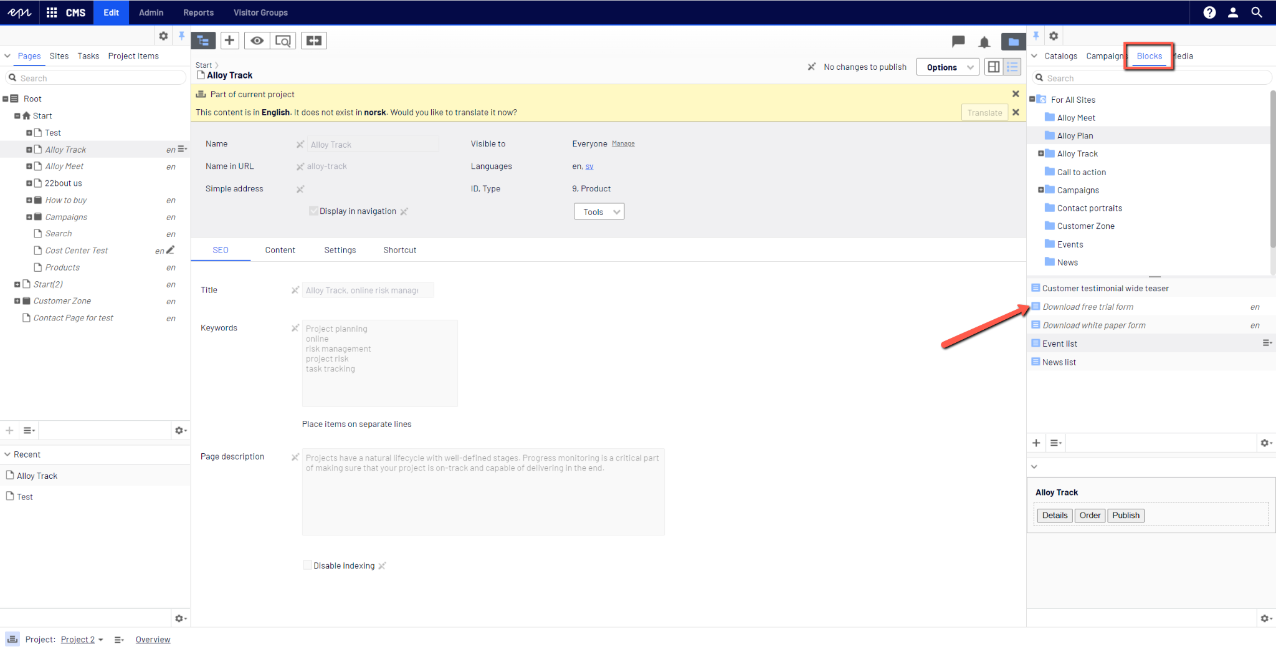Expand the How to buy node
This screenshot has width=1276, height=649.
(x=29, y=200)
